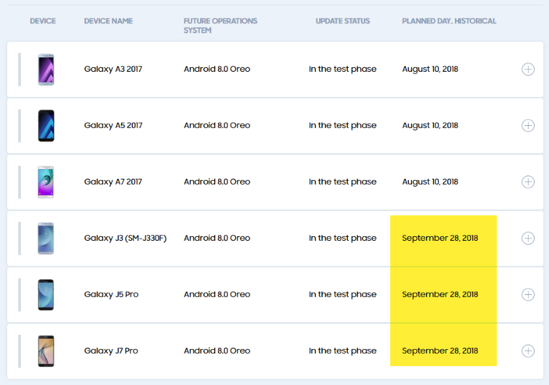
Task: Click 'Android 8.0 Oreo' in Galaxy J7 Pro row
Action: point(217,350)
